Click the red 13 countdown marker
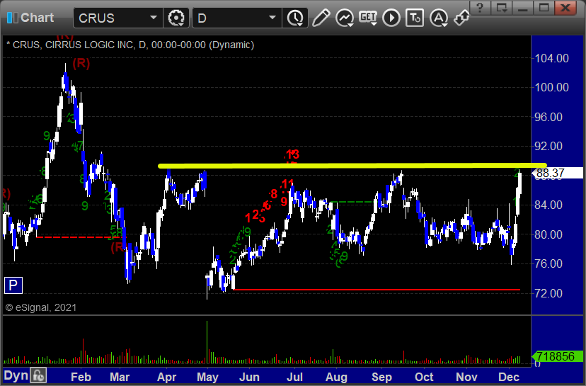Screen dimensions: 586x386 point(292,154)
